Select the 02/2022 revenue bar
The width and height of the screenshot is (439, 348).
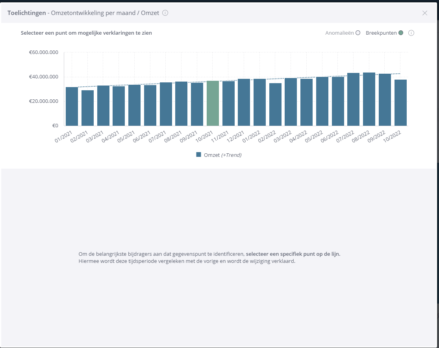click(275, 104)
